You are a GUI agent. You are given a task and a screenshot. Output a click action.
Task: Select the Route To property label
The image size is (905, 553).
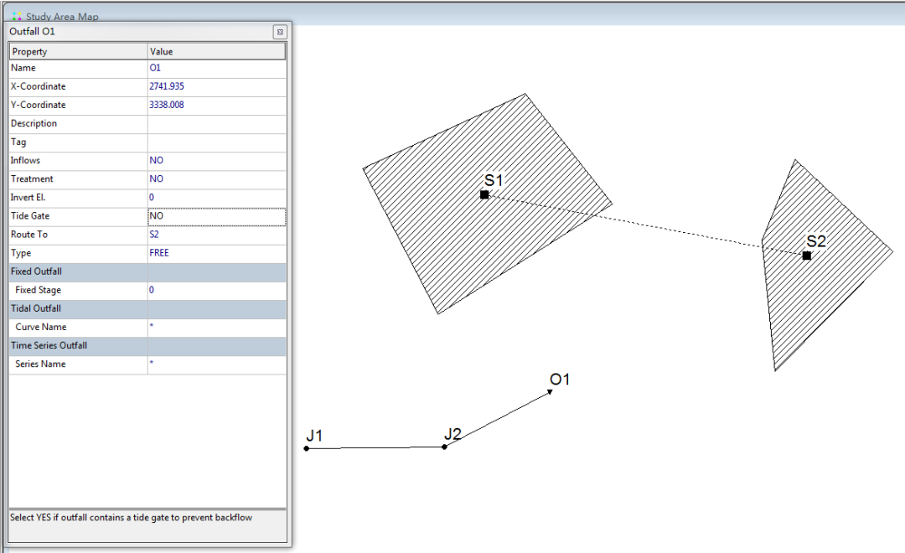[28, 235]
